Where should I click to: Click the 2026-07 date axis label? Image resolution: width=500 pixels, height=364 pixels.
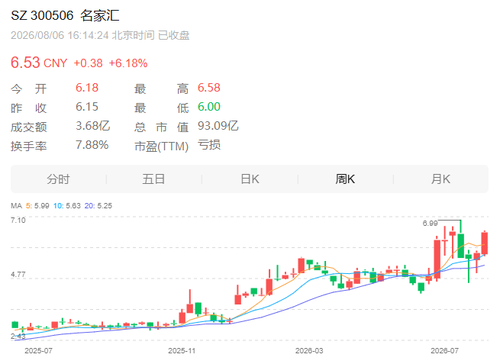[x=444, y=351]
